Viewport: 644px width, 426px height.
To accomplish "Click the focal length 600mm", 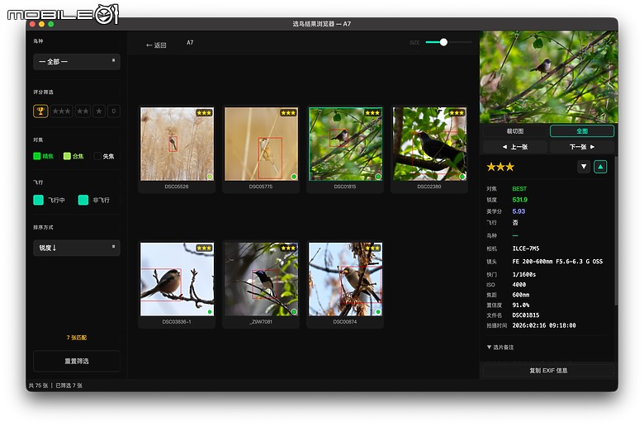I will pos(520,295).
